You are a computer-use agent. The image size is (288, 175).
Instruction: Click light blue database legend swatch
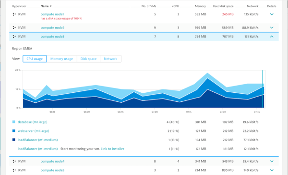pyautogui.click(x=14, y=122)
